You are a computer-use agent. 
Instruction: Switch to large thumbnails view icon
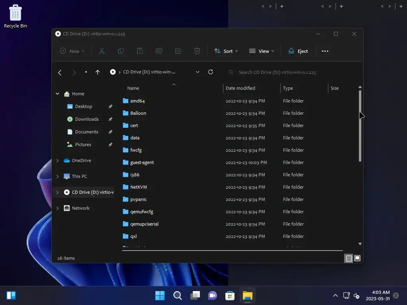[x=357, y=258]
